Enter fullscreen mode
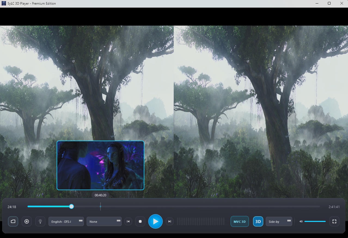348x238 pixels. coord(334,221)
